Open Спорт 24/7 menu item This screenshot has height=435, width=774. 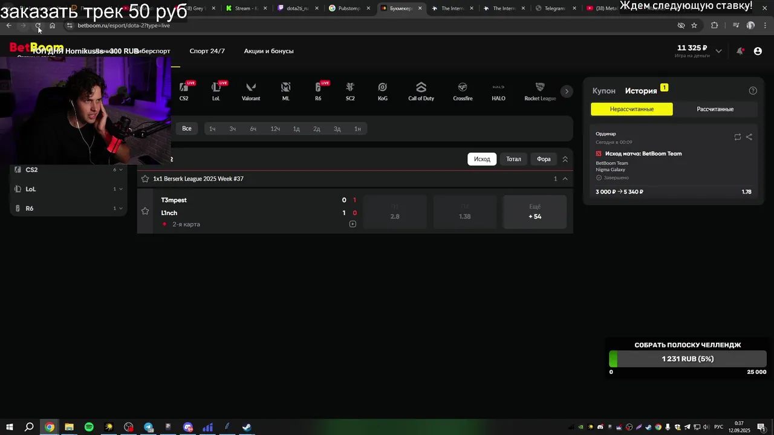point(207,51)
